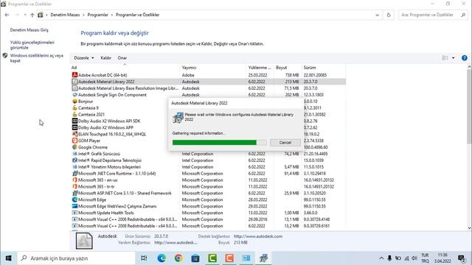Image resolution: width=472 pixels, height=265 pixels.
Task: Click the Autodesk Single Sign On Component icon
Action: (74, 95)
